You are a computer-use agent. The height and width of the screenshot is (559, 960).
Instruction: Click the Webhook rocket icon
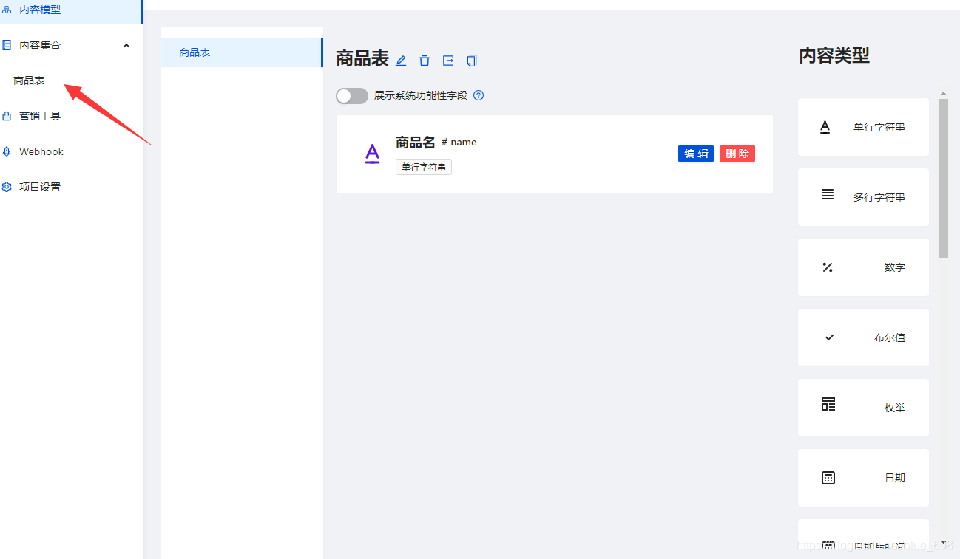point(7,151)
